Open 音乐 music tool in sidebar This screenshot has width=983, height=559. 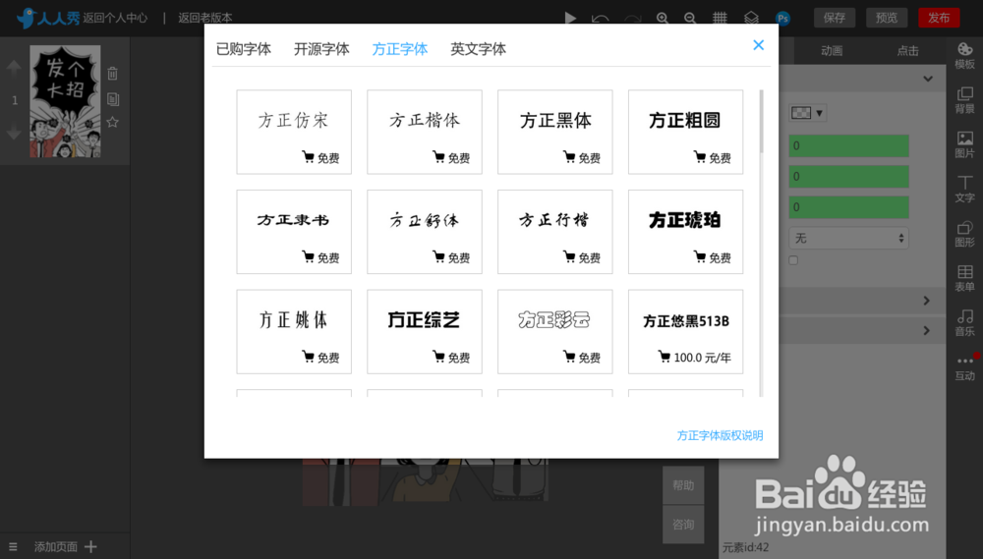pyautogui.click(x=965, y=323)
